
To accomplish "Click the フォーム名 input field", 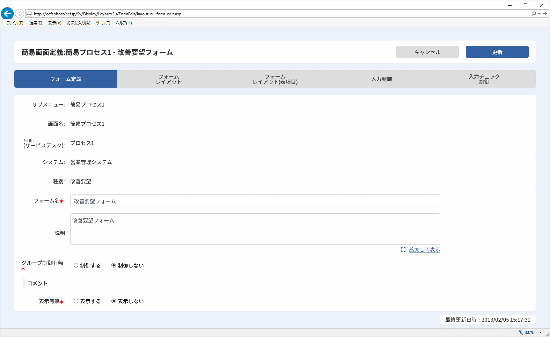I will click(x=255, y=200).
